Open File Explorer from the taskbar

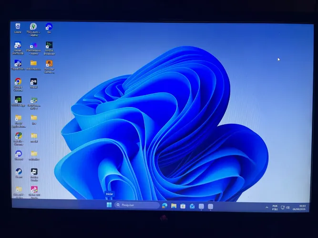pyautogui.click(x=174, y=206)
